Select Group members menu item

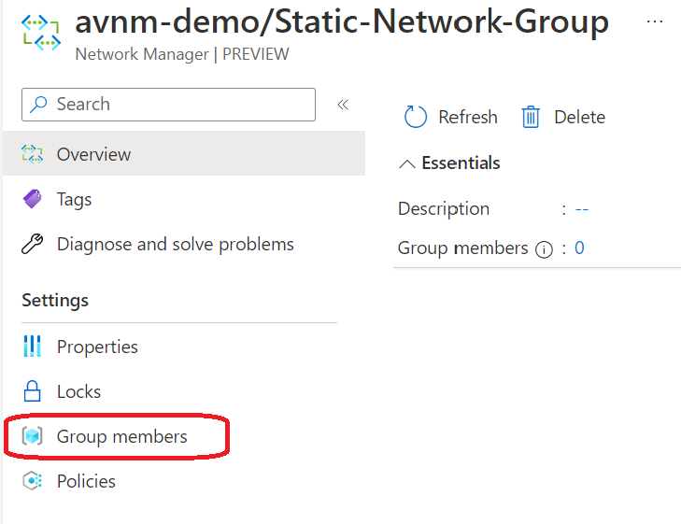(121, 436)
